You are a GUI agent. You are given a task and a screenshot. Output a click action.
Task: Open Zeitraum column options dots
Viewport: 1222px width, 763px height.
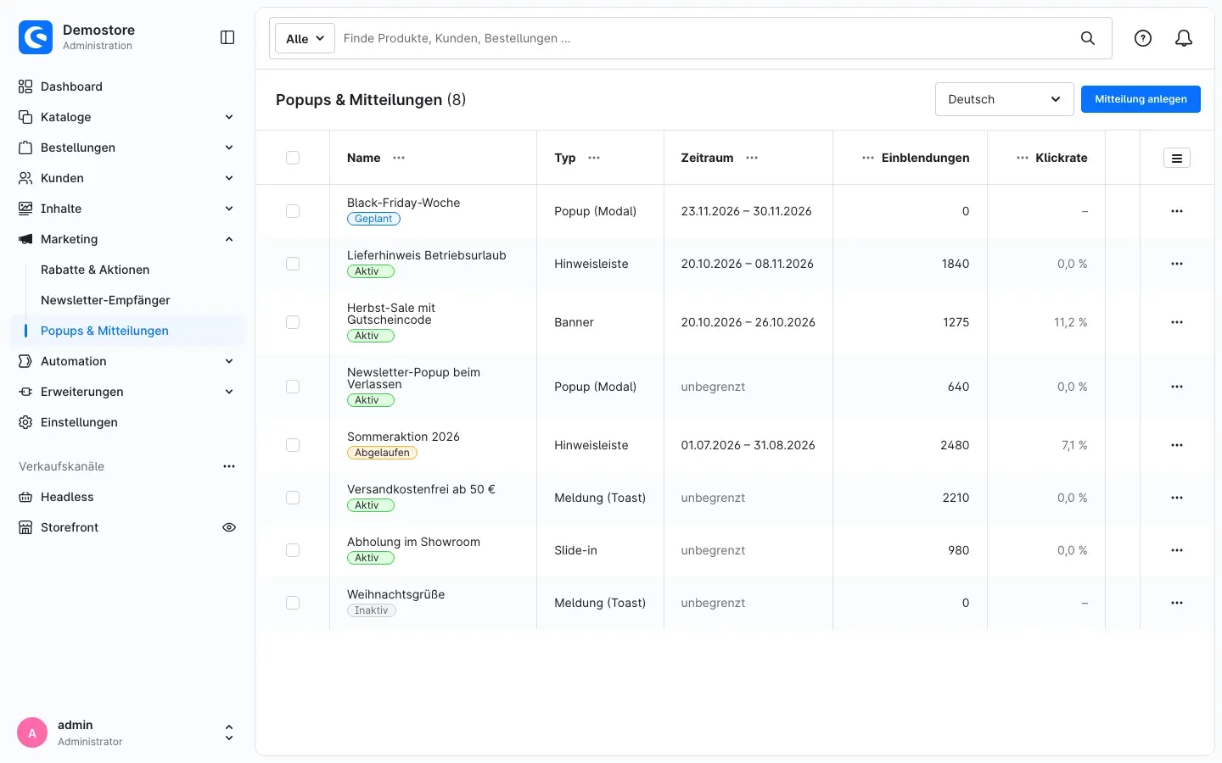752,158
